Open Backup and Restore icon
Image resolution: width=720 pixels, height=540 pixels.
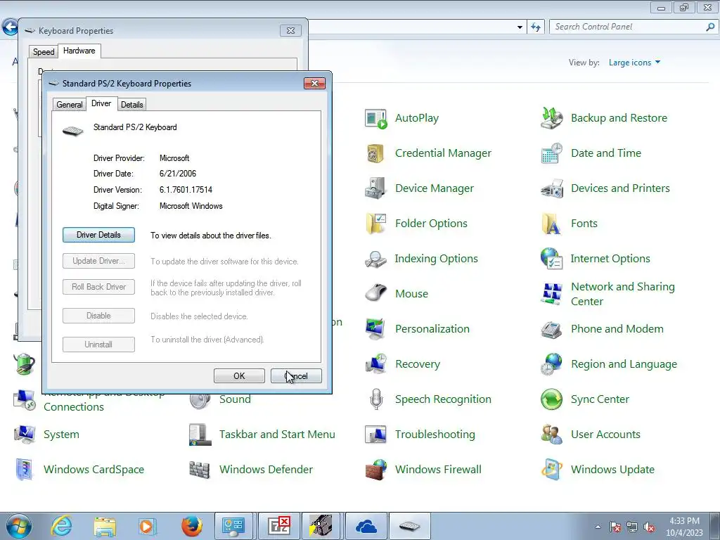tap(551, 118)
